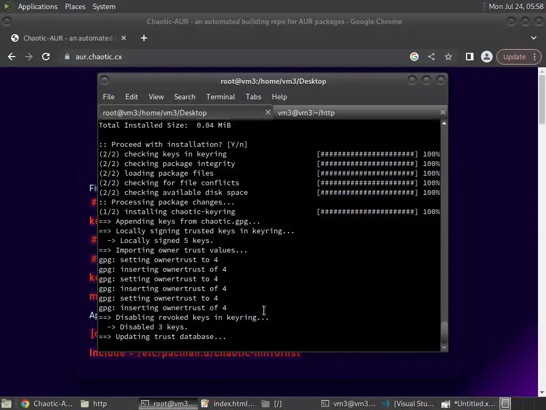Open the System menu

pyautogui.click(x=104, y=6)
